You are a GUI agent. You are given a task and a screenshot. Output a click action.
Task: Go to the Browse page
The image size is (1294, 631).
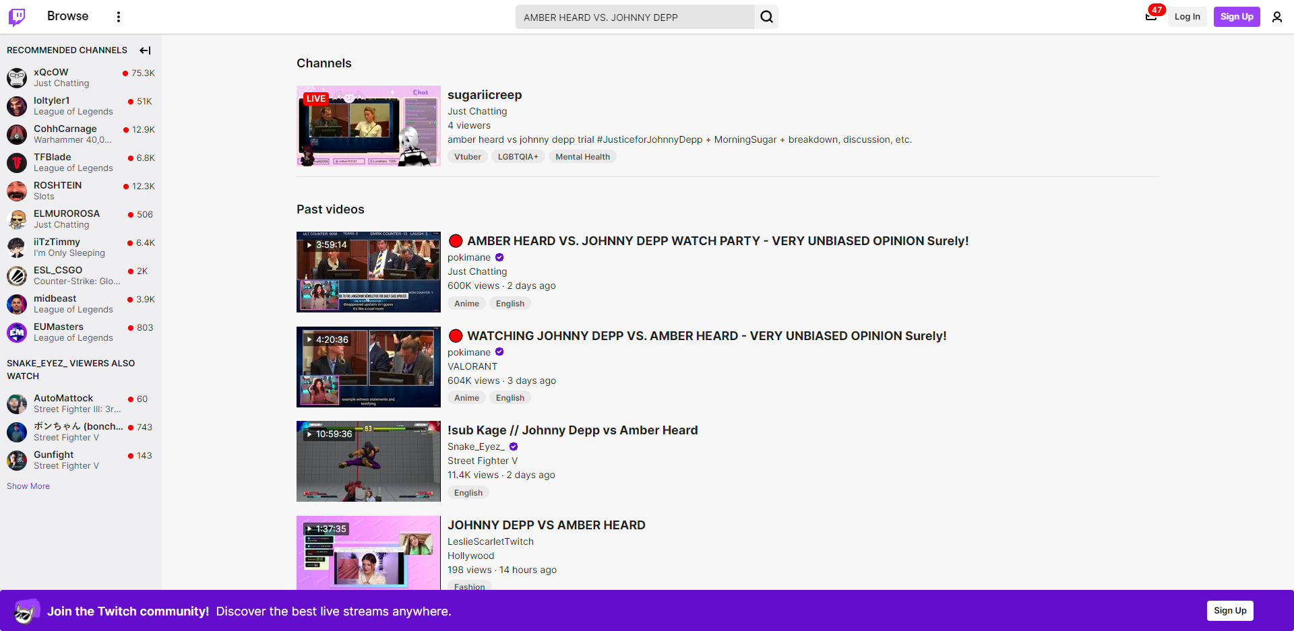(67, 16)
